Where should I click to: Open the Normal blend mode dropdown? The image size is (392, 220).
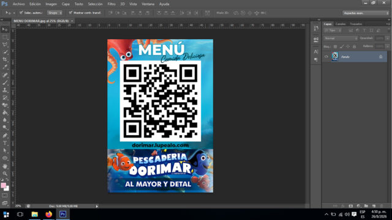[x=341, y=38]
